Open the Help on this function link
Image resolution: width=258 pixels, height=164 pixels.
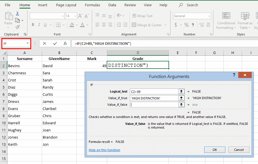click(104, 150)
